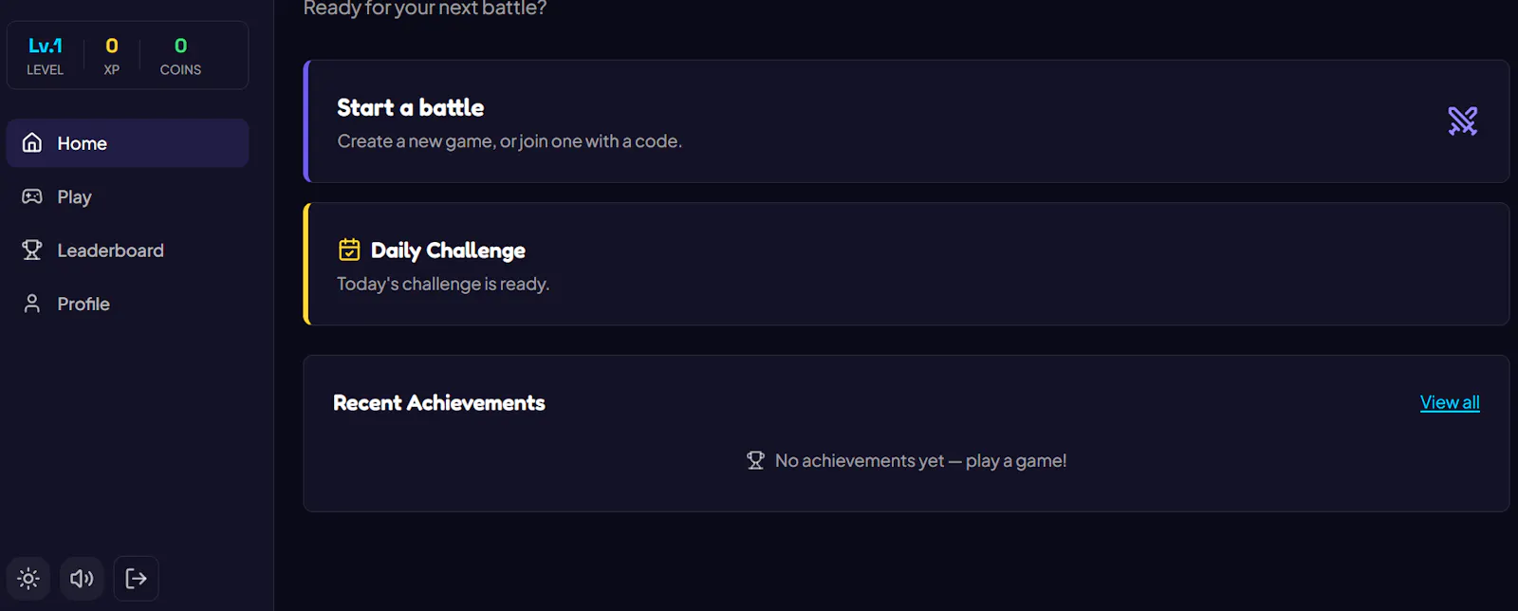Click trophy icon beside no achievements message
The height and width of the screenshot is (611, 1518).
pyautogui.click(x=755, y=460)
